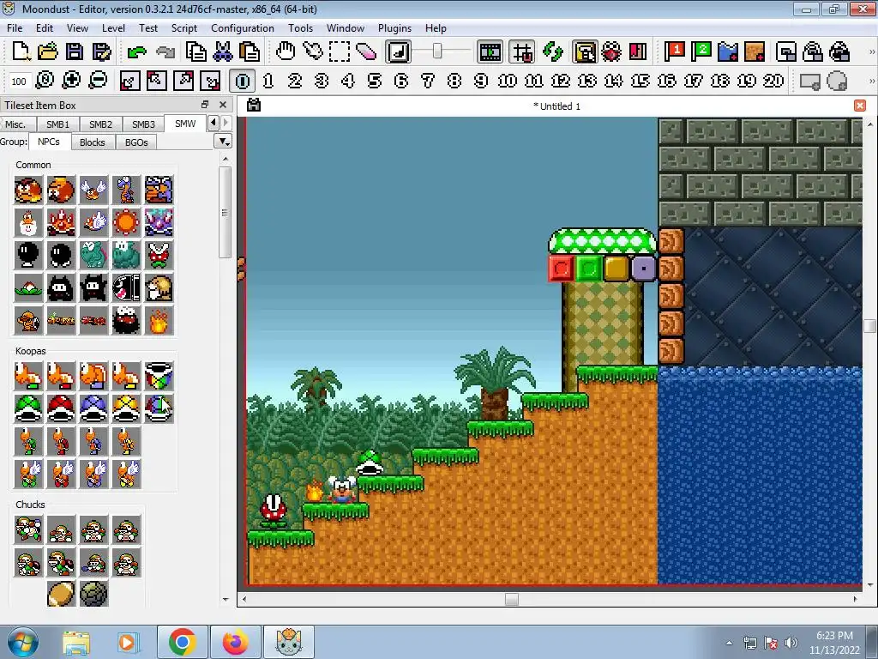This screenshot has height=659, width=878.
Task: Zoom out with the minus magnifier
Action: click(98, 81)
